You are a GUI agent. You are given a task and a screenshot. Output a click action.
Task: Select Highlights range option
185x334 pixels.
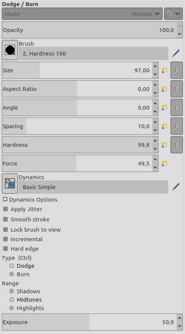click(x=11, y=308)
